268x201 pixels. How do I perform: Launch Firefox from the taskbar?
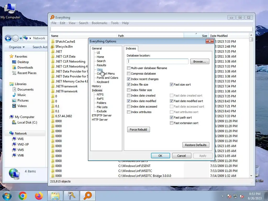[39, 196]
